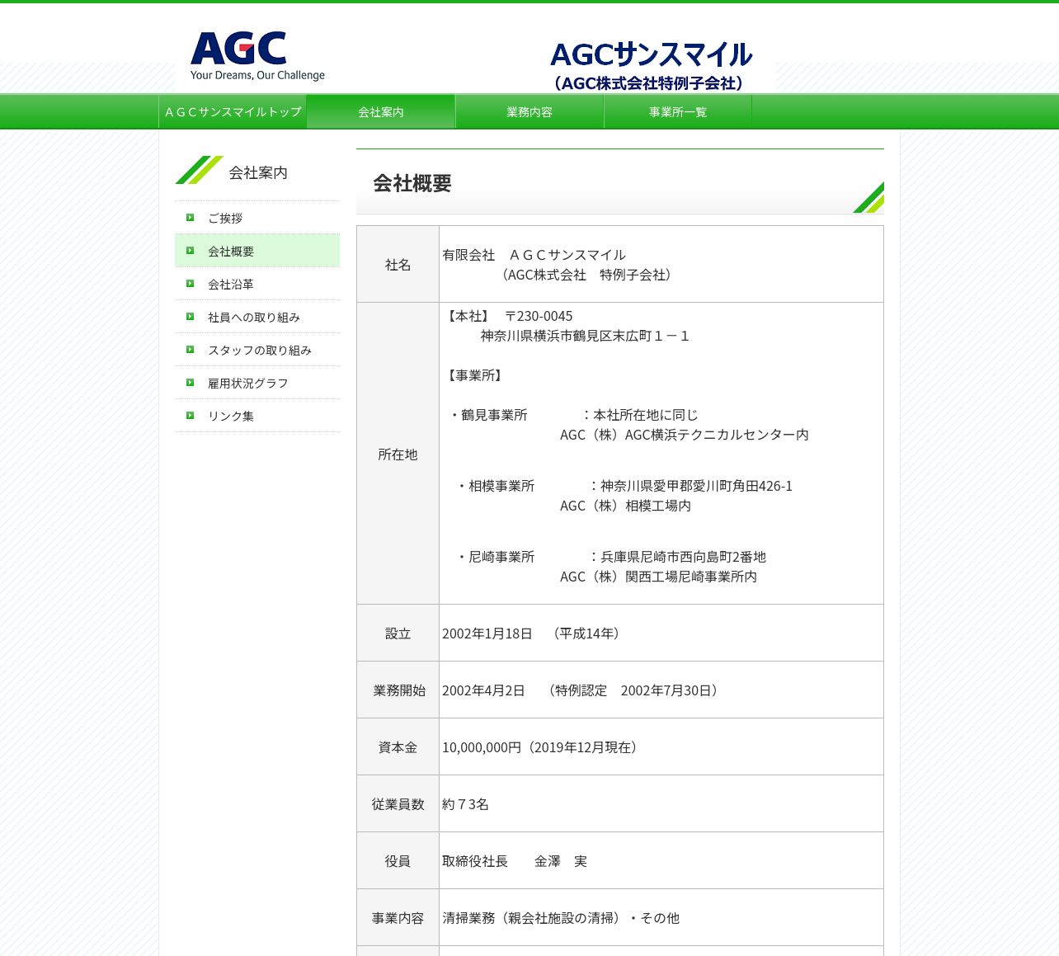Click the green arrow icon beside 会社沿革
1059x956 pixels.
(x=190, y=284)
